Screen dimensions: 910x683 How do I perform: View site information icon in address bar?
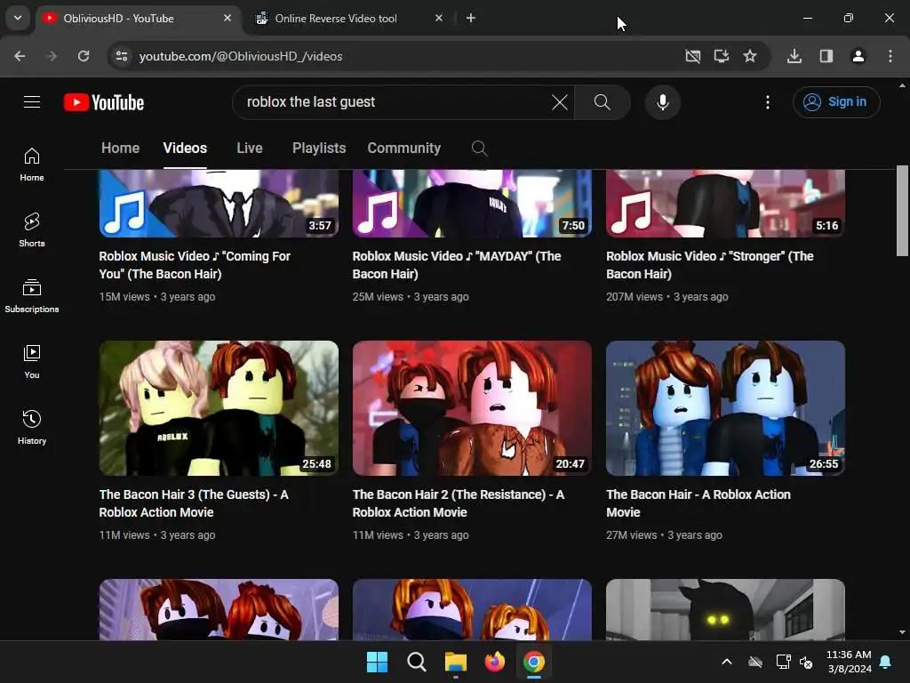pos(122,56)
